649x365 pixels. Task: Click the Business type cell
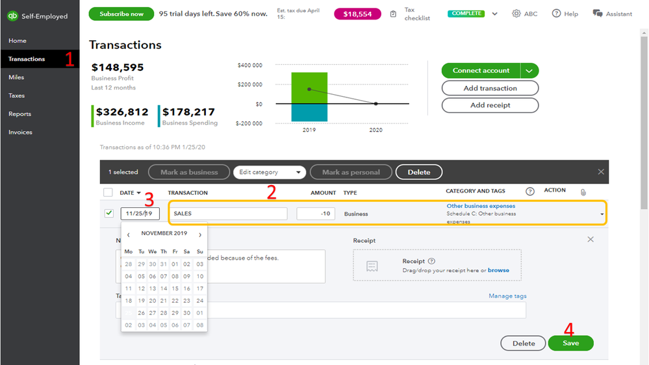(356, 214)
